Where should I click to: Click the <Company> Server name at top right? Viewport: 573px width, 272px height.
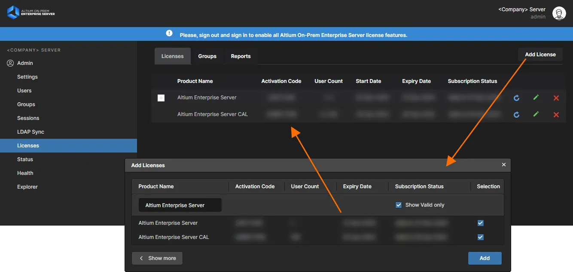522,9
